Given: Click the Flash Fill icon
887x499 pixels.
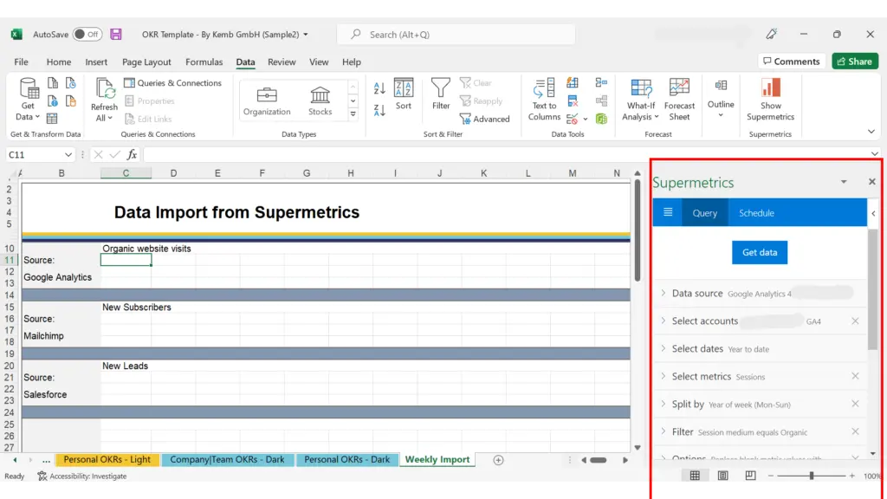Looking at the screenshot, I should [x=573, y=83].
